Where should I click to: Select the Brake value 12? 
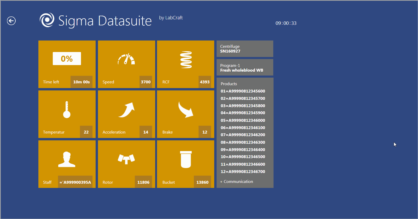click(205, 132)
